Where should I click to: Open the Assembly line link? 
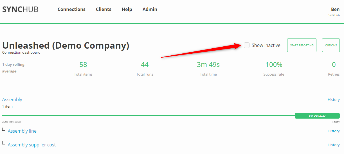click(22, 131)
